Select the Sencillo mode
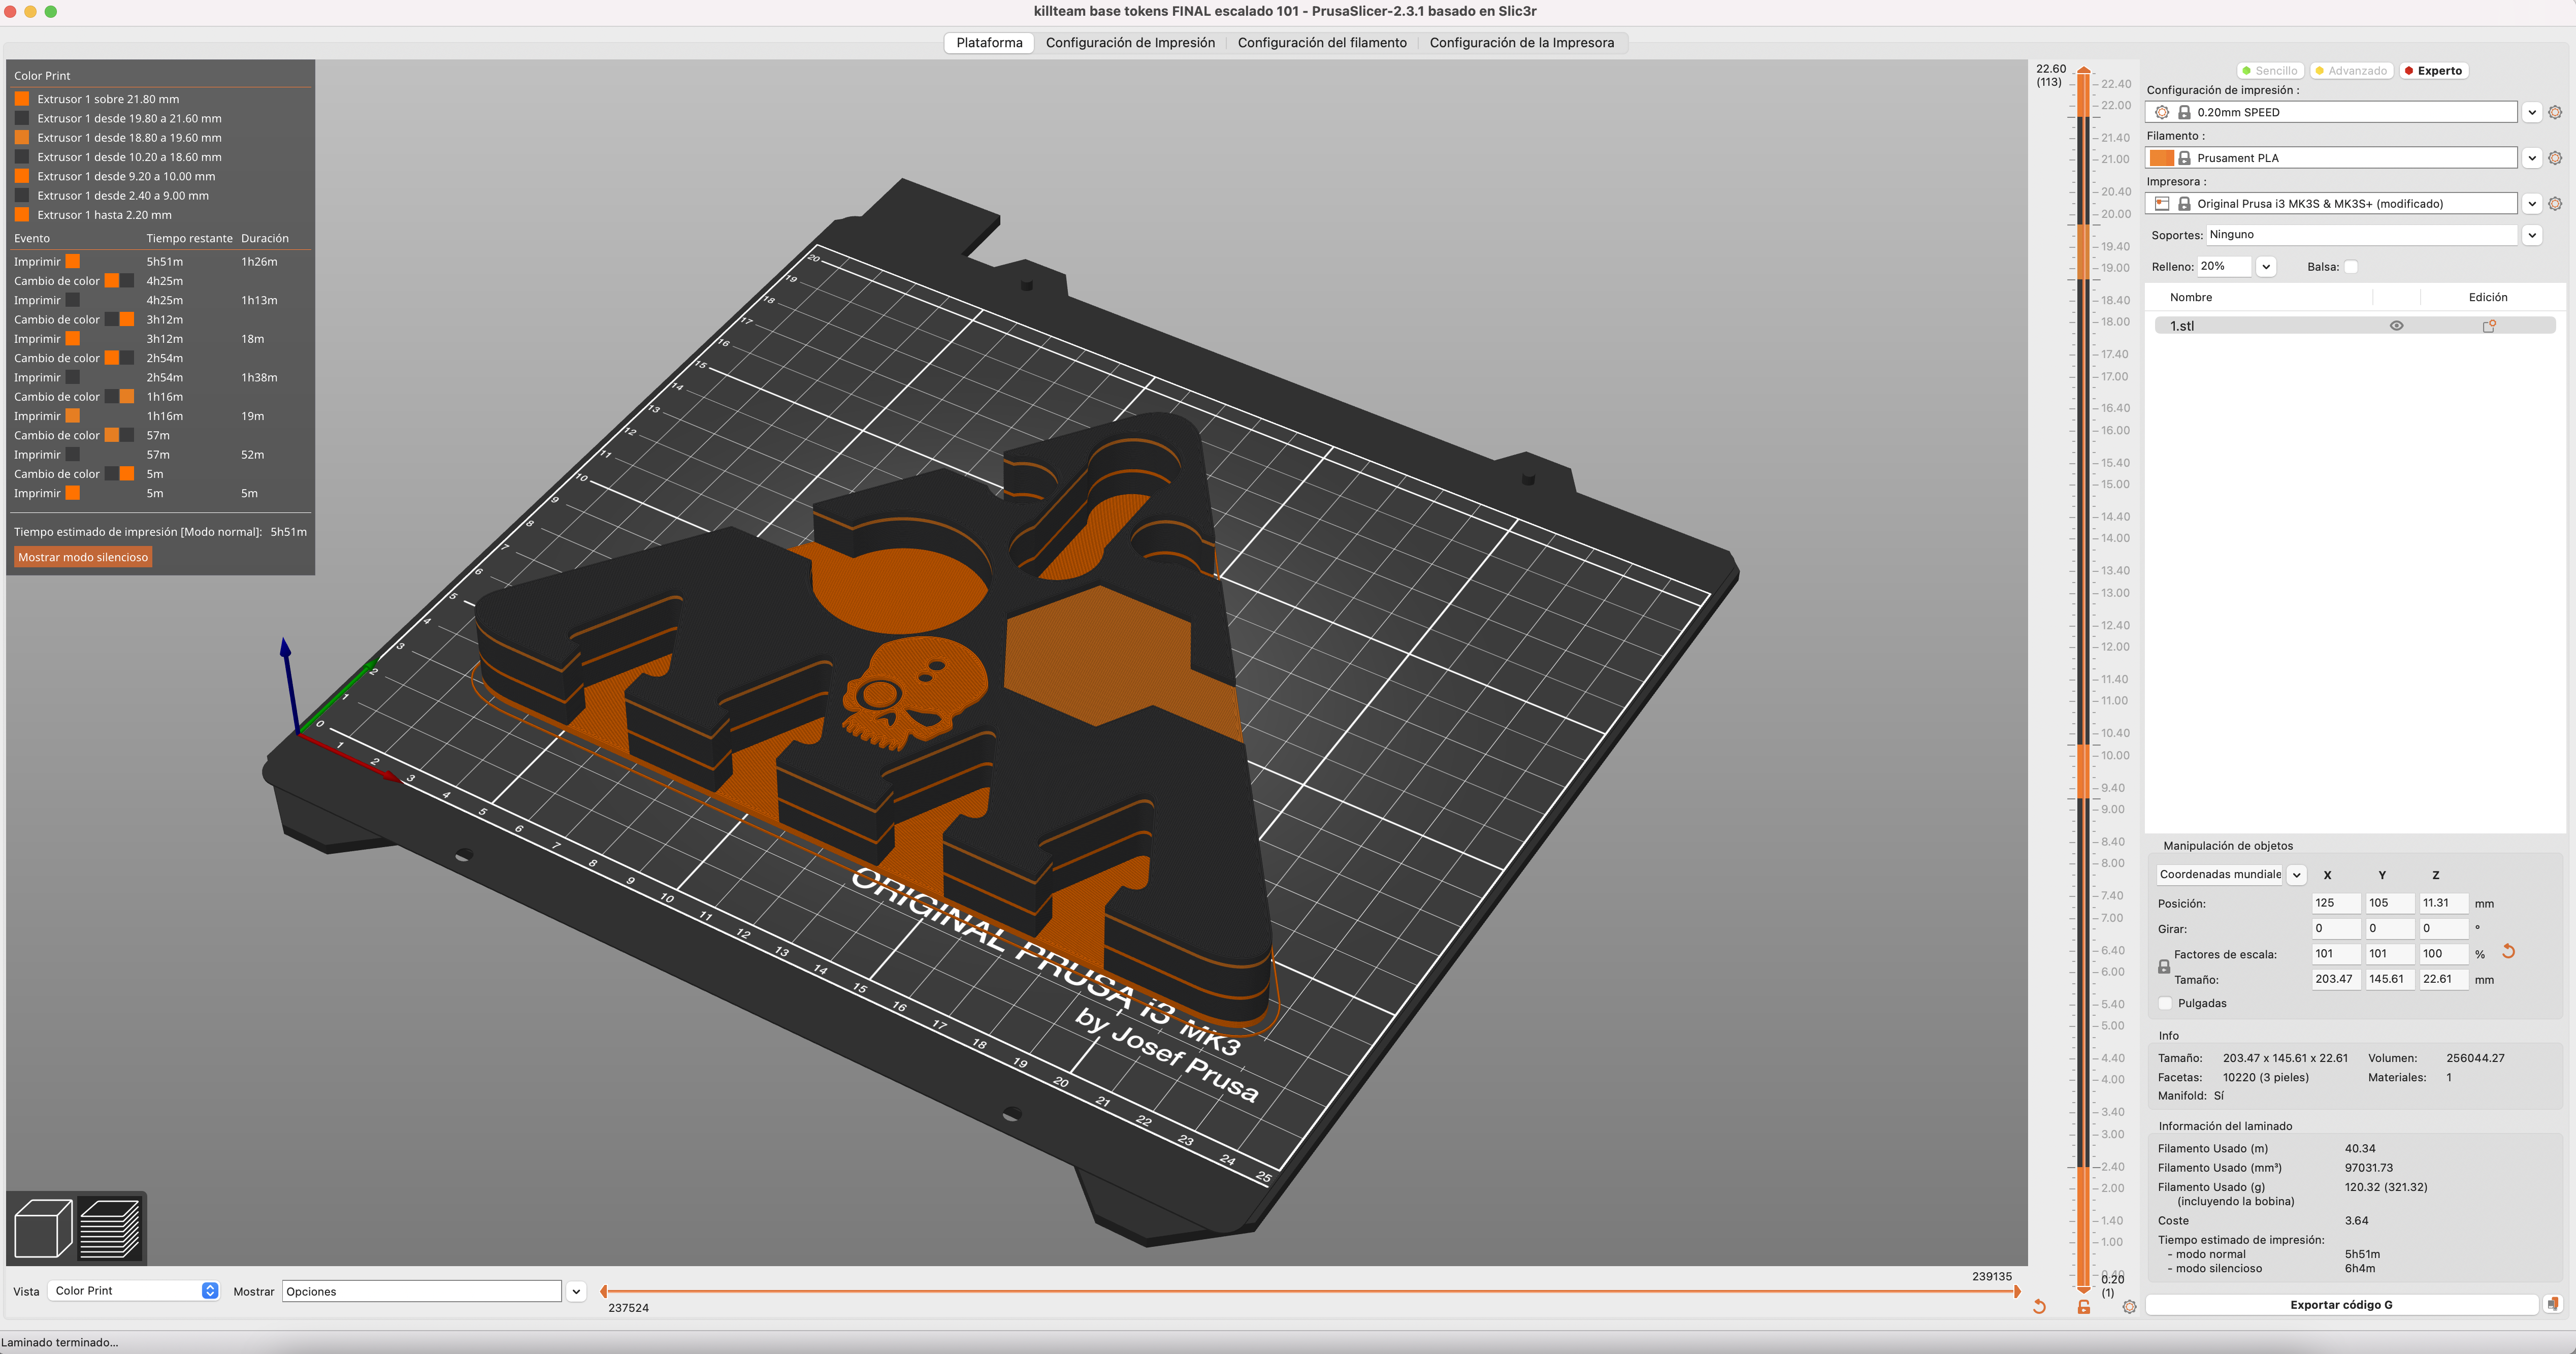The image size is (2576, 1354). coord(2270,71)
